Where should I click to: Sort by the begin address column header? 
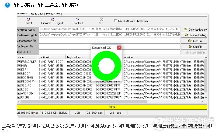pos(79,57)
